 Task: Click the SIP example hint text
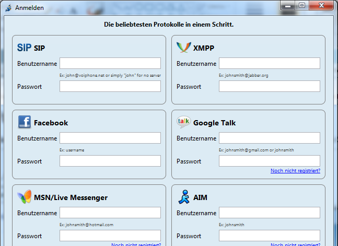coord(110,75)
